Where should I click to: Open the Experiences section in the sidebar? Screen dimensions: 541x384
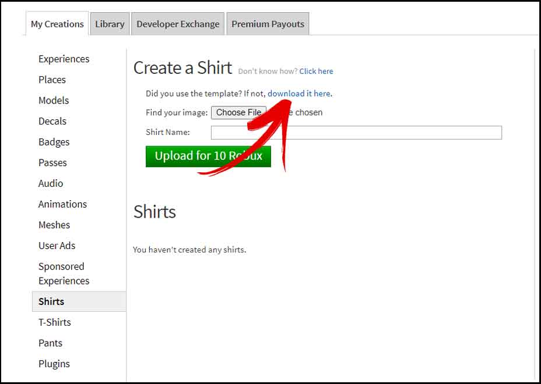coord(64,59)
